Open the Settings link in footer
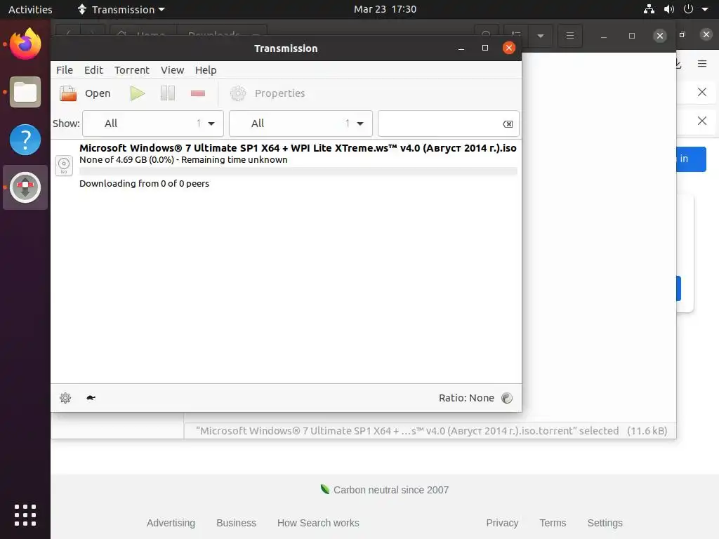 [x=605, y=523]
